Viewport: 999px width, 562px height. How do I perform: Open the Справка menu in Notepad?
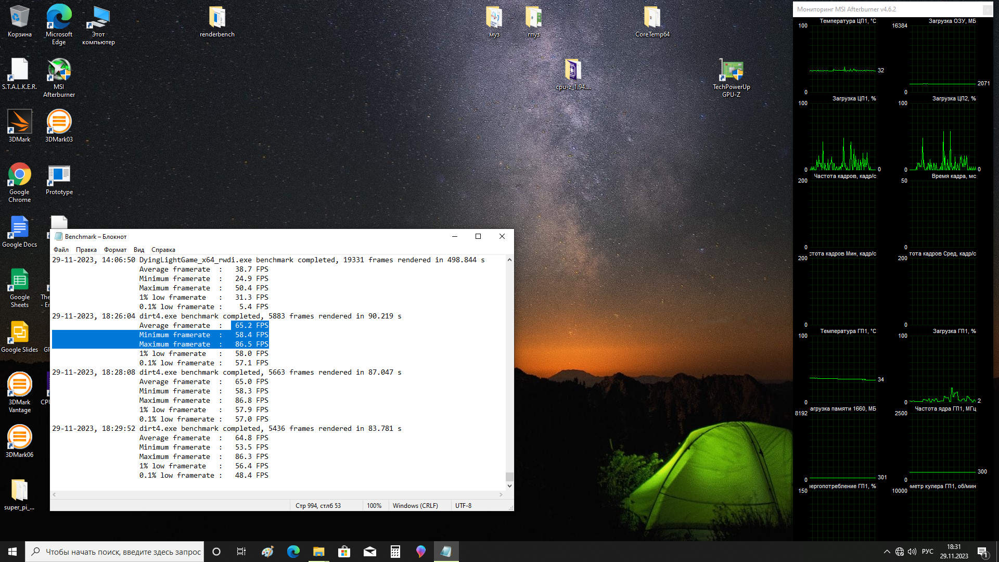(x=163, y=250)
